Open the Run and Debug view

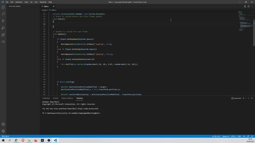[x=3, y=28]
